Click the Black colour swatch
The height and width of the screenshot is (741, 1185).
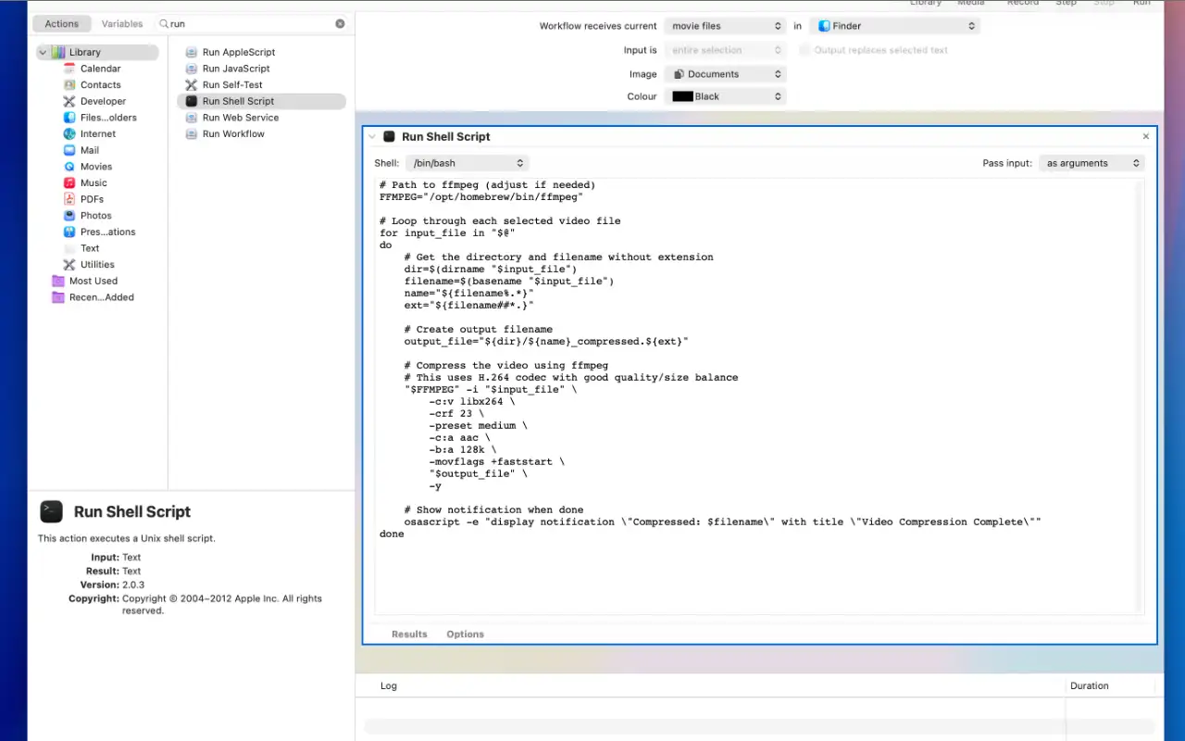tap(682, 95)
